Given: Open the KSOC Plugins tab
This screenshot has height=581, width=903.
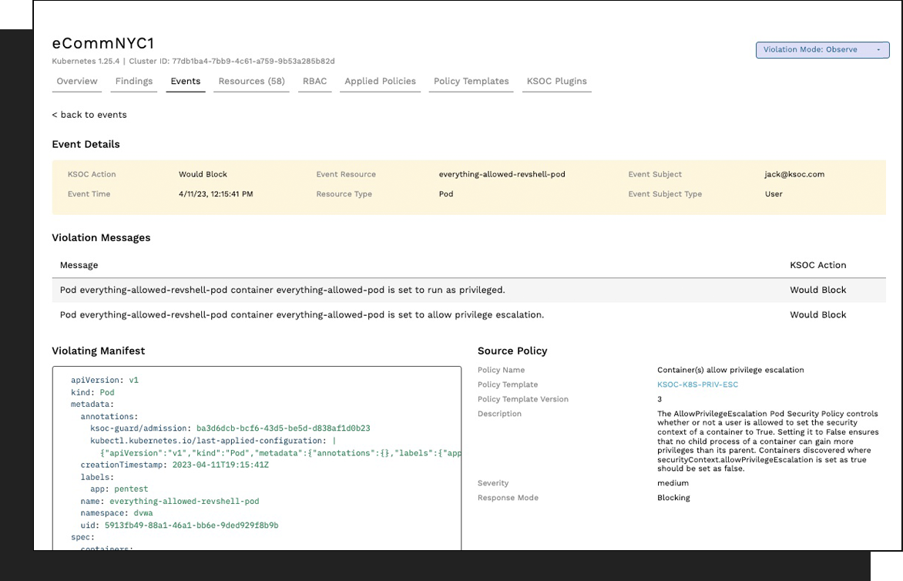Looking at the screenshot, I should coord(557,81).
